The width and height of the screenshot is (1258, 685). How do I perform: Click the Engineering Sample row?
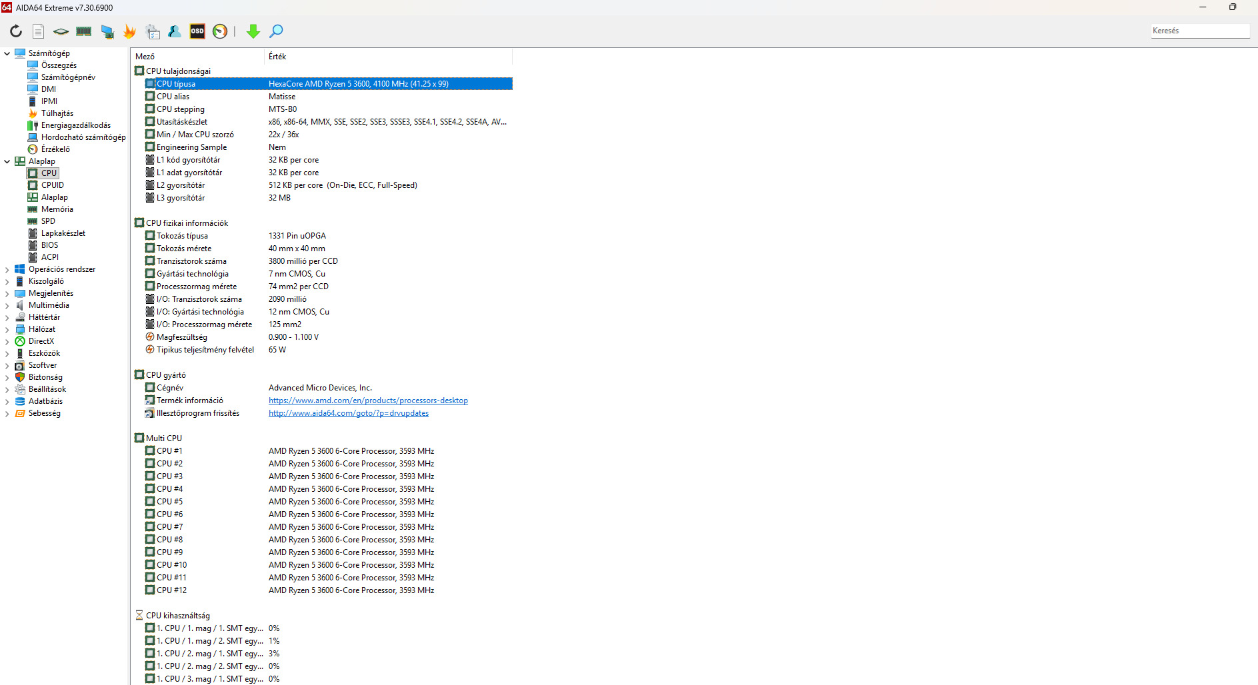point(329,147)
